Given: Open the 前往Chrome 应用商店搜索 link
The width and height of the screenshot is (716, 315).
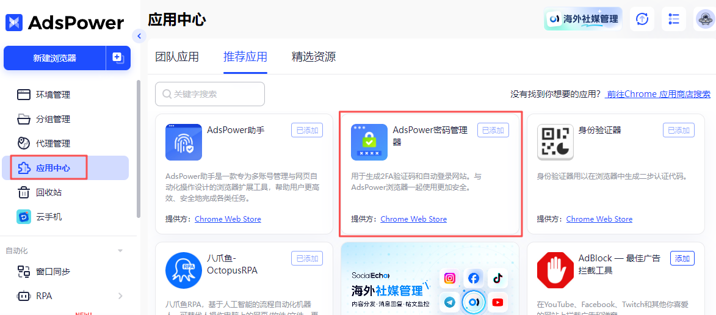Looking at the screenshot, I should point(657,94).
